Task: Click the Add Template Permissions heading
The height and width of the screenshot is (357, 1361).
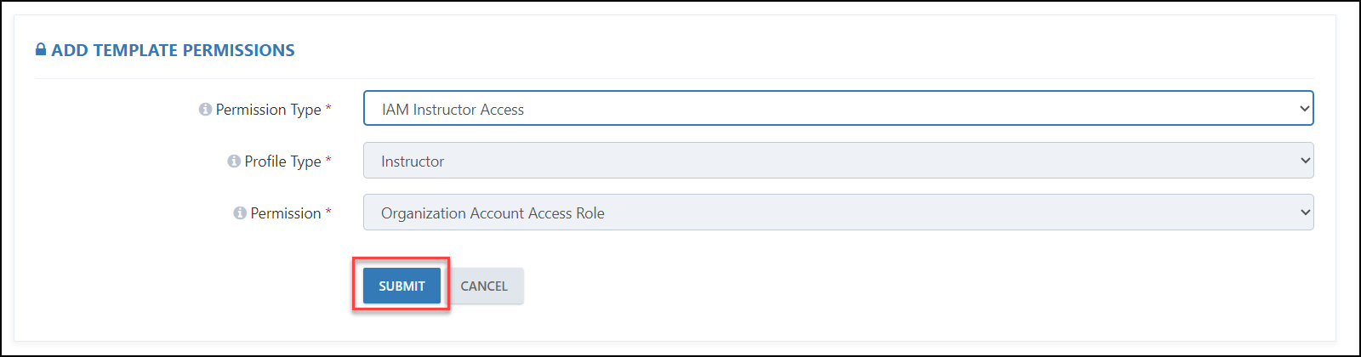Action: (x=173, y=50)
